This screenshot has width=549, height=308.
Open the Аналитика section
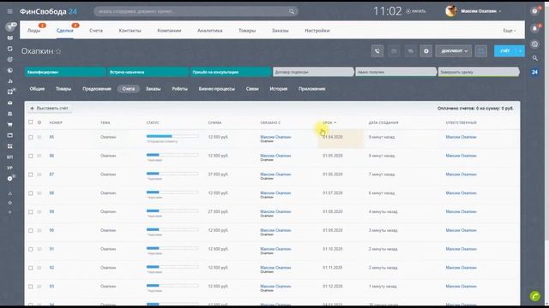click(x=209, y=31)
